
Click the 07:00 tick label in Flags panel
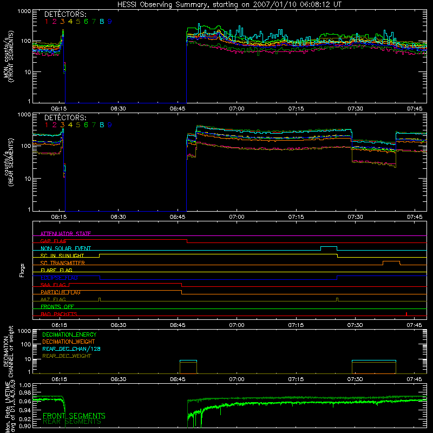[237, 325]
